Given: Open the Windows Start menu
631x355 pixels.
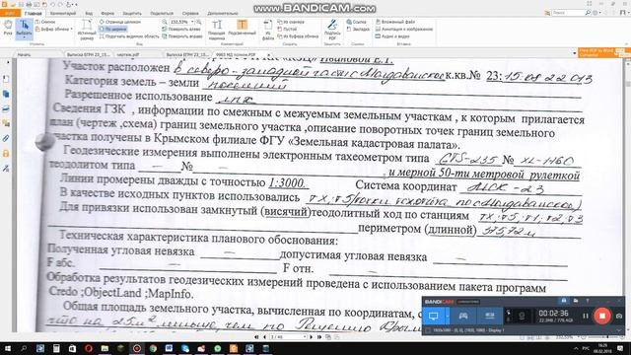Looking at the screenshot, I should [8, 348].
